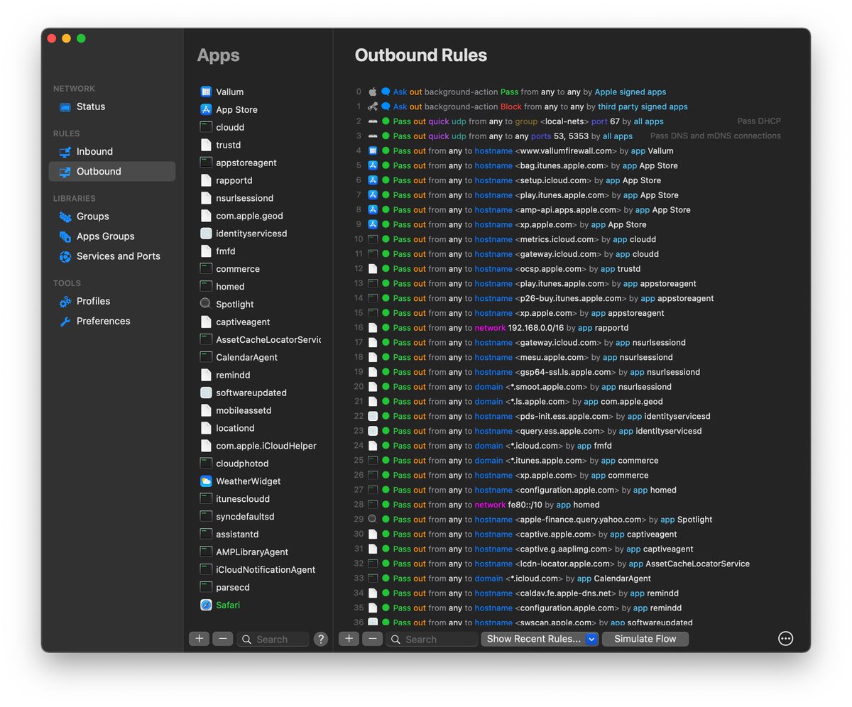Add a new app with plus button

[199, 639]
